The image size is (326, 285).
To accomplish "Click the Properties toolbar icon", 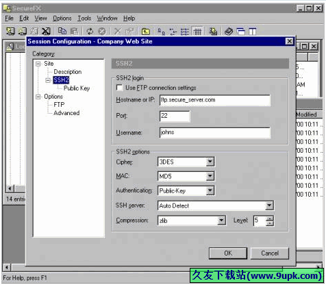I will click(130, 32).
